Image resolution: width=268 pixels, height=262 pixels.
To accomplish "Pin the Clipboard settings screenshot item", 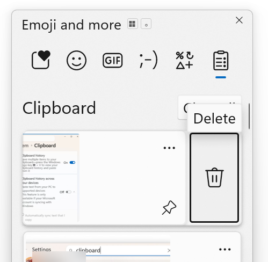I will 169,208.
